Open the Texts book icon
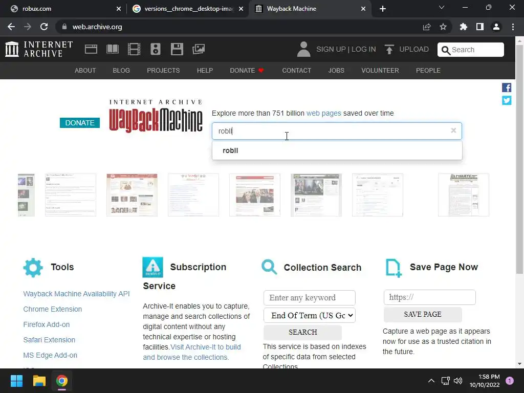 [112, 49]
